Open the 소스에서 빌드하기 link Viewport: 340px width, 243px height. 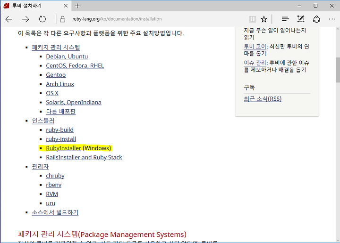click(x=55, y=212)
